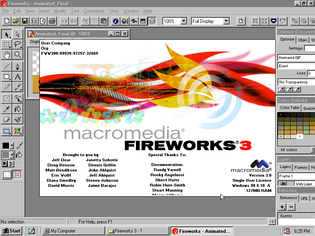Select the Subselection white arrow tool
This screenshot has height=236, width=315.
(17, 34)
